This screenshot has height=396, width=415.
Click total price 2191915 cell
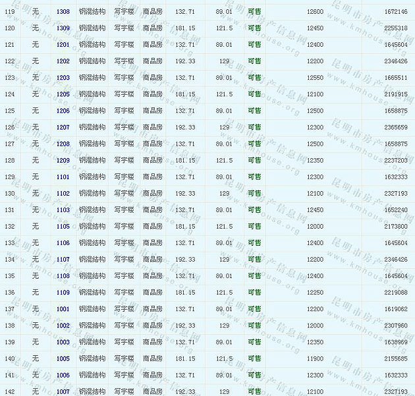point(395,94)
